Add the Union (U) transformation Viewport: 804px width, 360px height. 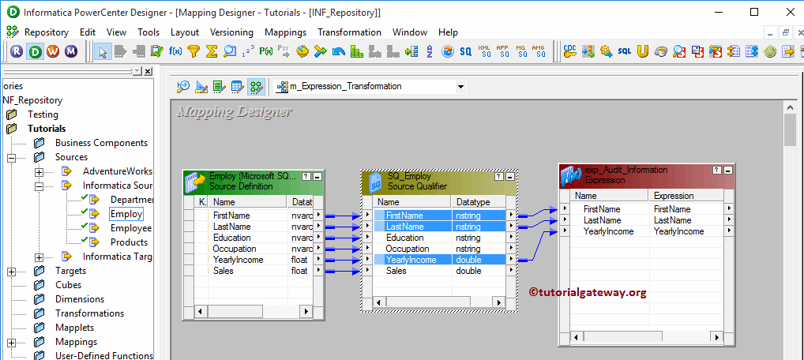642,51
